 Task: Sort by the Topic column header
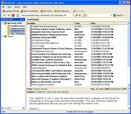tap(82, 23)
